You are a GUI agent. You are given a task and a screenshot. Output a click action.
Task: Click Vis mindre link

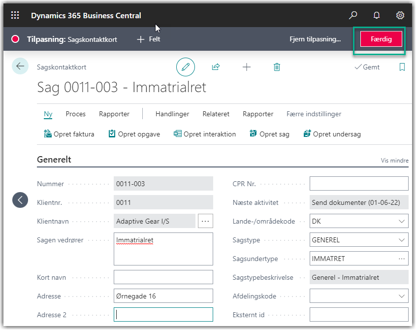click(x=394, y=161)
